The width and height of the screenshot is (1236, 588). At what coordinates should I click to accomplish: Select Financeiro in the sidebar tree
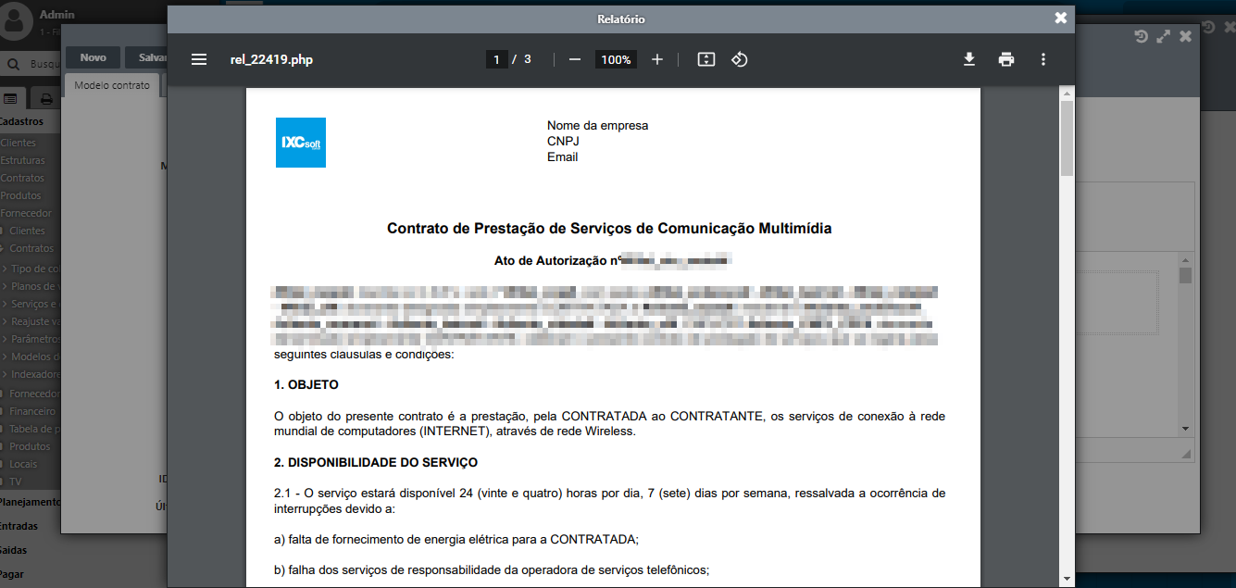pos(32,411)
